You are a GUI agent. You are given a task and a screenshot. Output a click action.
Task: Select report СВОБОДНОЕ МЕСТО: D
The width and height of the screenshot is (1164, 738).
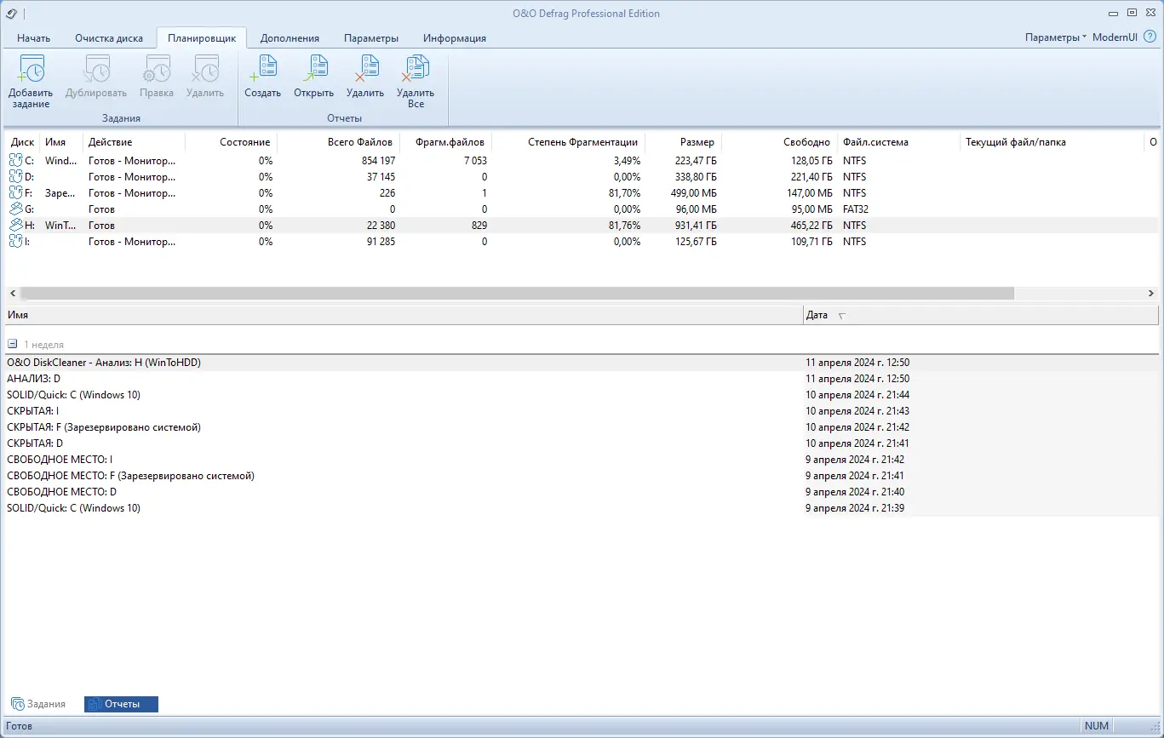point(582,492)
